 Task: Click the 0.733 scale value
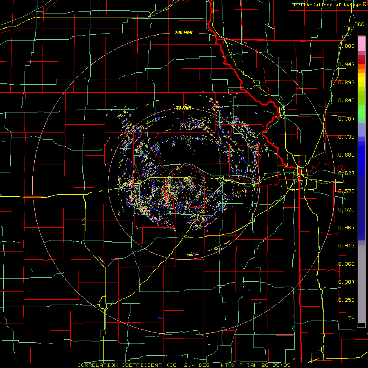coord(346,137)
